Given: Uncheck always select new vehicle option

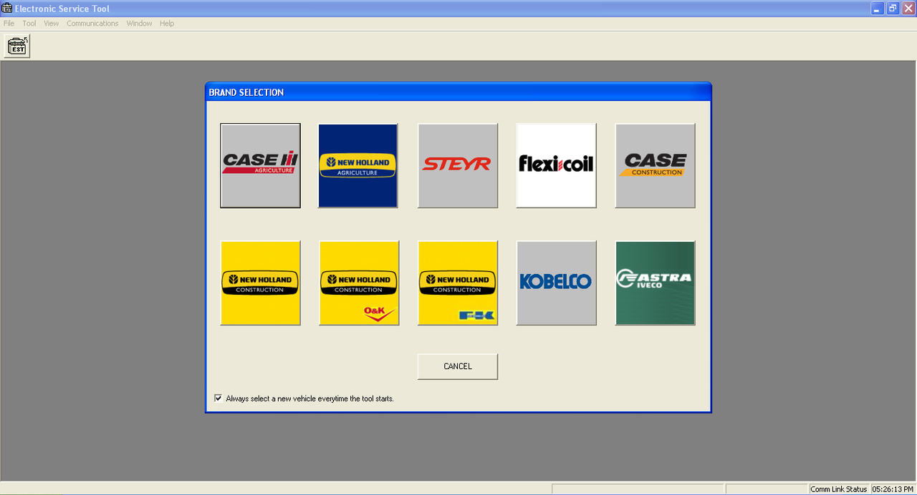Looking at the screenshot, I should tap(219, 398).
